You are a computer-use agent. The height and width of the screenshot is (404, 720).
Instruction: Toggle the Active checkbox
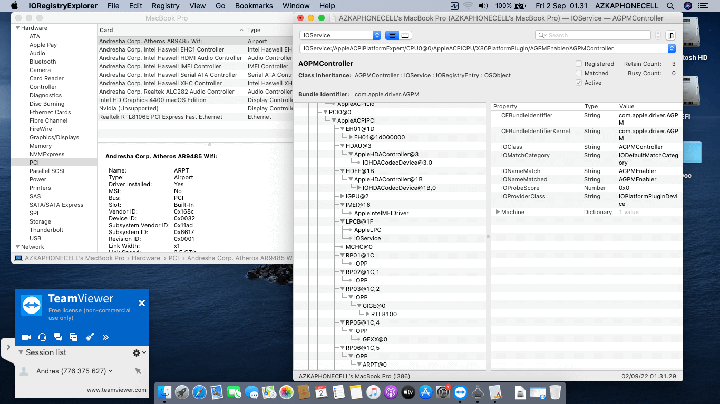click(x=579, y=83)
